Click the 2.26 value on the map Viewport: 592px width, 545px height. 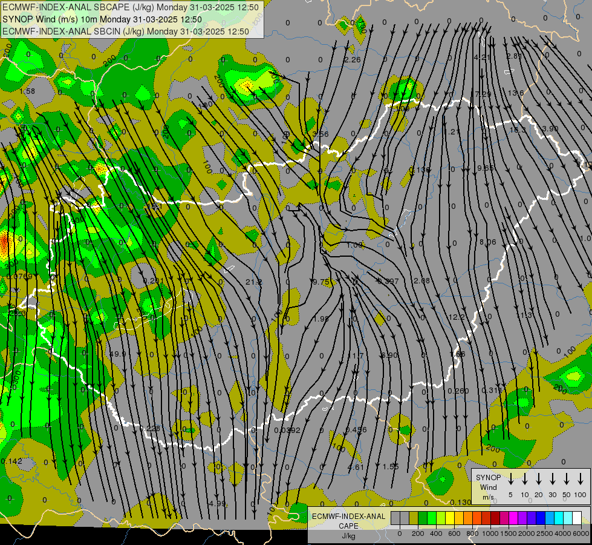353,60
